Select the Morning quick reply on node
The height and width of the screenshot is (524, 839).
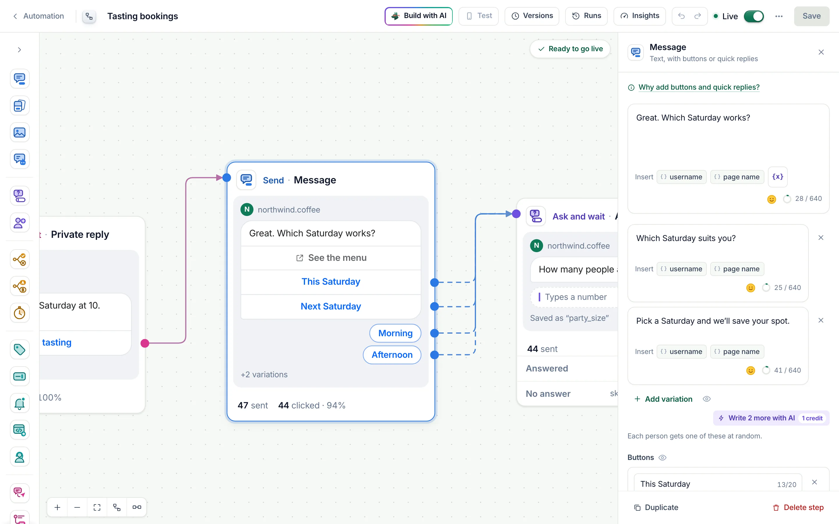[395, 333]
